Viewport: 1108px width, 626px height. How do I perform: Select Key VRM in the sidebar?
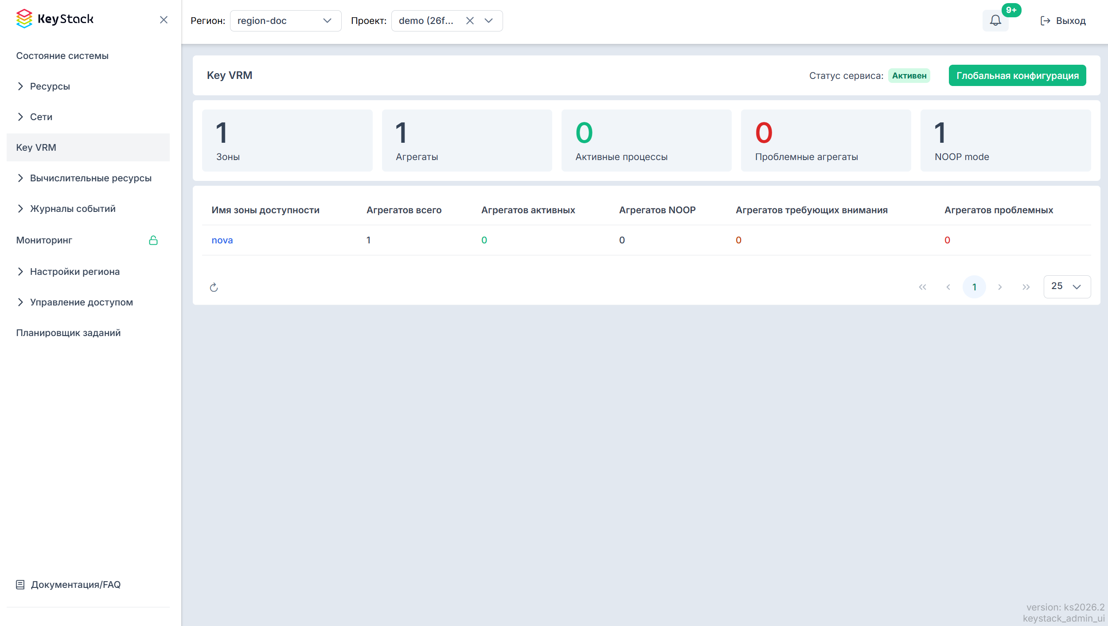88,148
